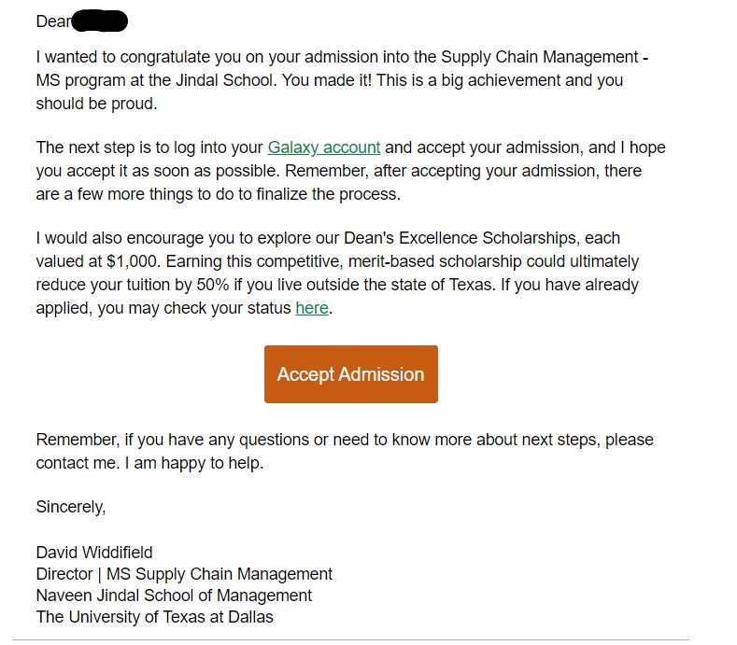This screenshot has height=645, width=737.
Task: Click the 'I am happy to help.' sentence
Action: [x=194, y=463]
